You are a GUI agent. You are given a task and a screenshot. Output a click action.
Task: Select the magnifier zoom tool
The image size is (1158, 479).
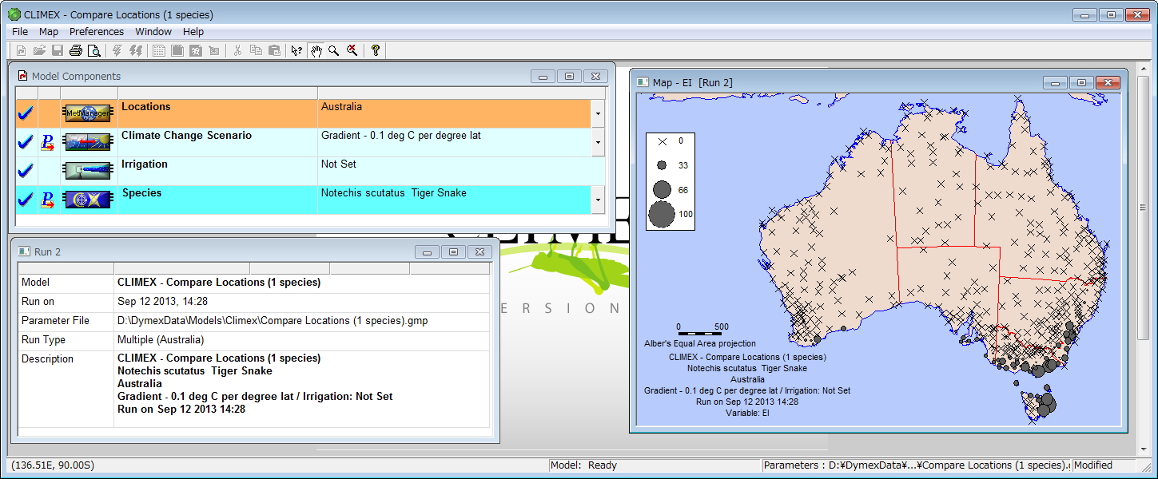333,50
